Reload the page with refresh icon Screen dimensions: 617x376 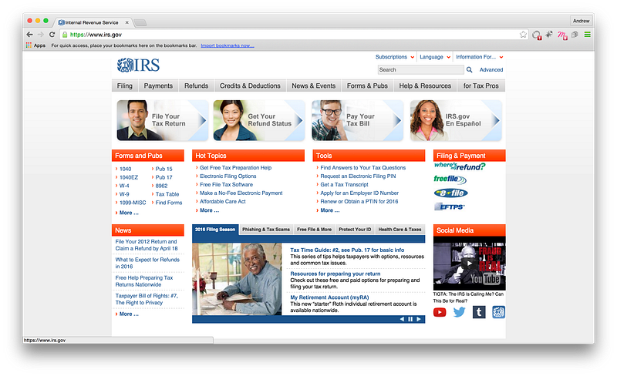pyautogui.click(x=52, y=35)
